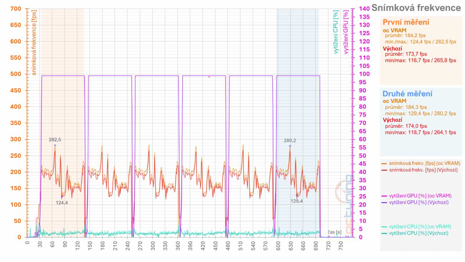Select min/max: 129,4 fps / 280,2 fps line
465x262 pixels.
click(421, 114)
